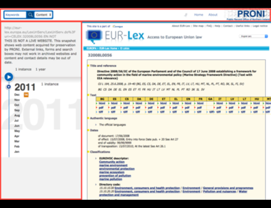Click the search magnifier icon
Viewport: 271px width, 208px height.
pyautogui.click(x=30, y=15)
